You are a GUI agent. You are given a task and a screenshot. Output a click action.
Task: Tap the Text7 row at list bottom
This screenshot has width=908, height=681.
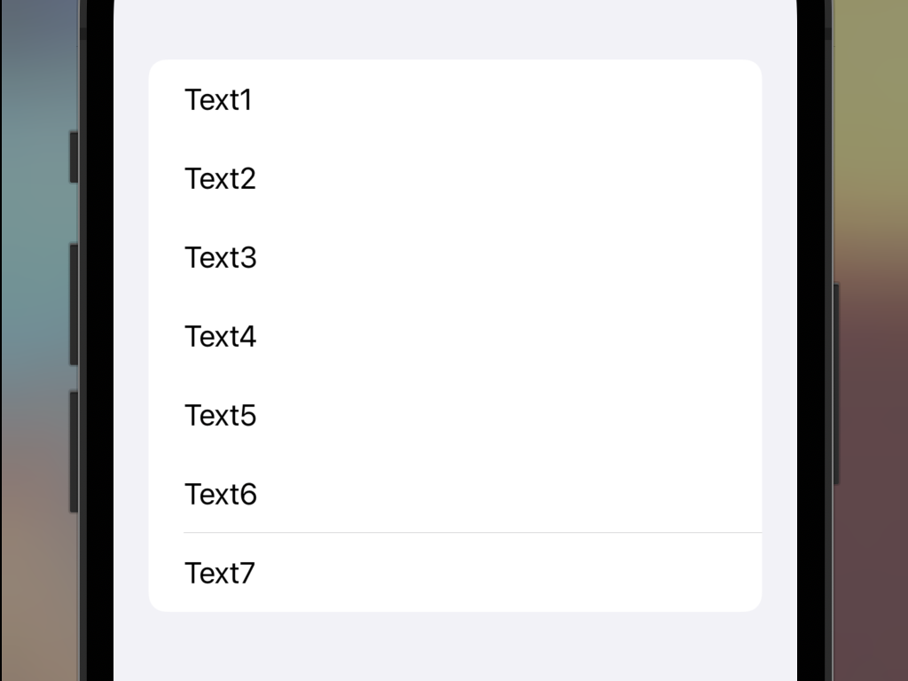(x=455, y=572)
